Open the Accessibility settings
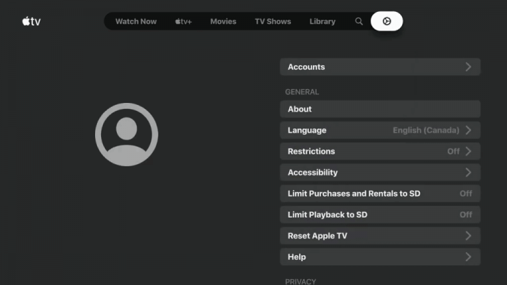 coord(380,173)
